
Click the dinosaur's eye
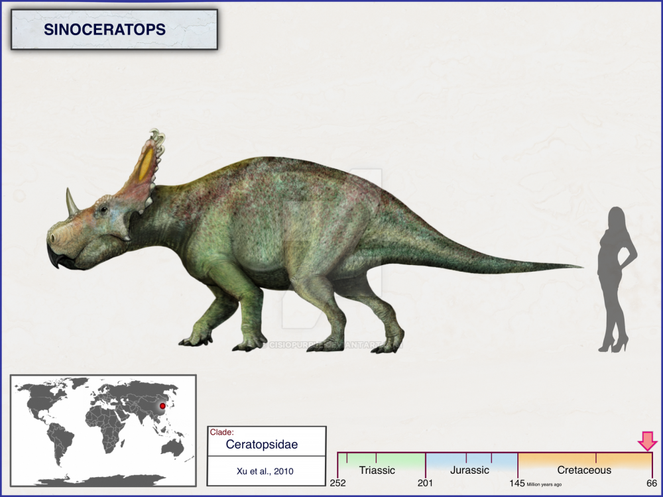point(103,209)
